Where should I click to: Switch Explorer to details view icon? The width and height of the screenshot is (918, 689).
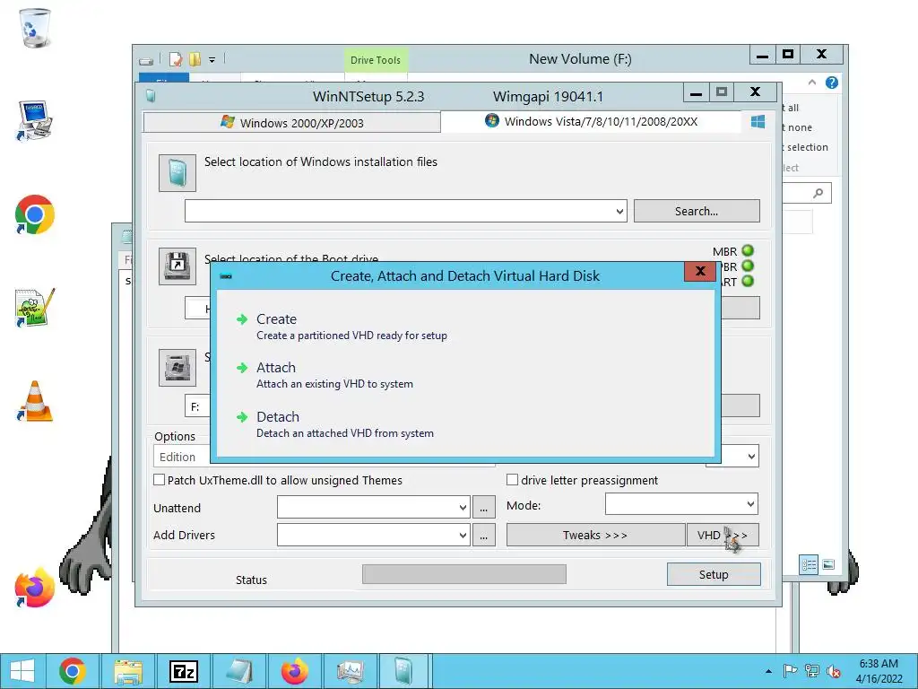(x=810, y=565)
